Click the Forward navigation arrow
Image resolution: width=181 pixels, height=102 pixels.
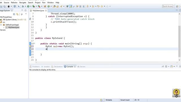[107, 6]
